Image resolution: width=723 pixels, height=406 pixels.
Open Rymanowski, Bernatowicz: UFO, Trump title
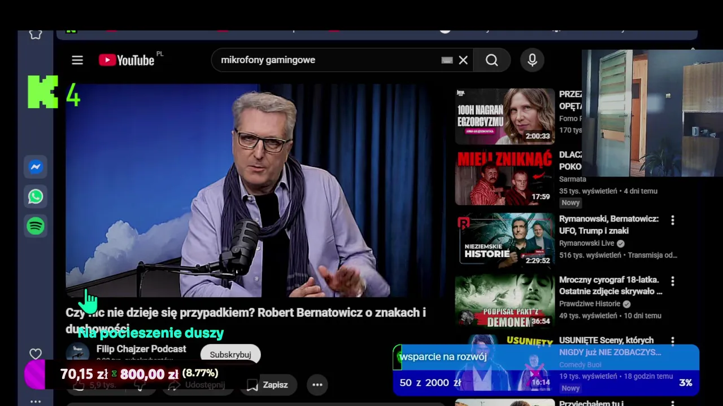tap(609, 224)
